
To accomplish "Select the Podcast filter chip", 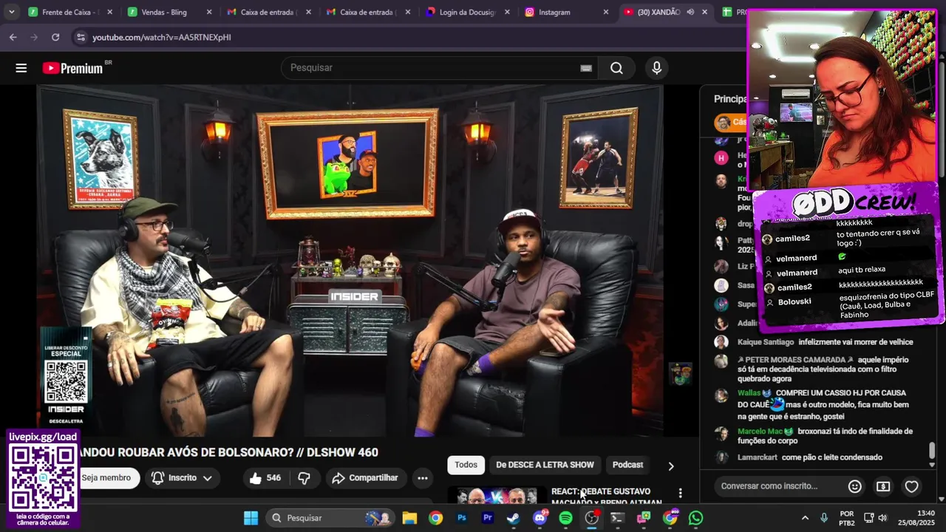I will tap(627, 465).
